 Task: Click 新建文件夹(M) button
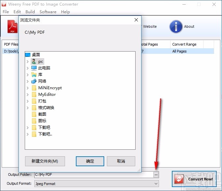pos(45,161)
